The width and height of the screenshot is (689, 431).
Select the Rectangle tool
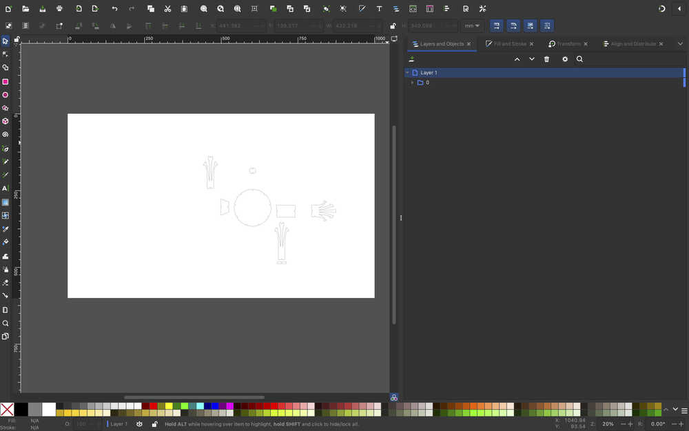click(5, 81)
